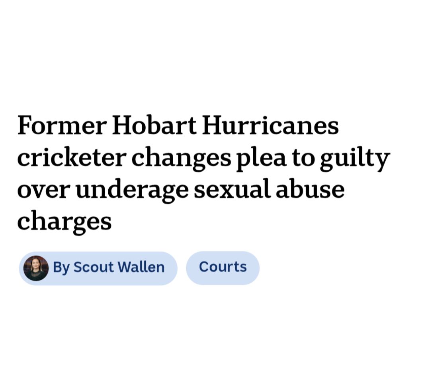The width and height of the screenshot is (422, 389).
Task: Click the word "guilty" in the headline
Action: click(x=355, y=159)
